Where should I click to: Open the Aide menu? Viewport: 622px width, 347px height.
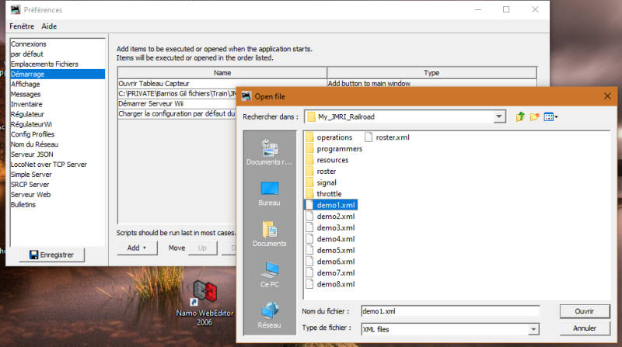[x=49, y=26]
